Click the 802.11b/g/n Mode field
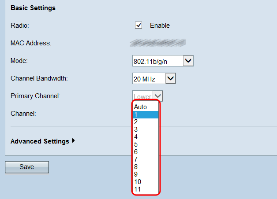The height and width of the screenshot is (199, 277). tap(157, 61)
